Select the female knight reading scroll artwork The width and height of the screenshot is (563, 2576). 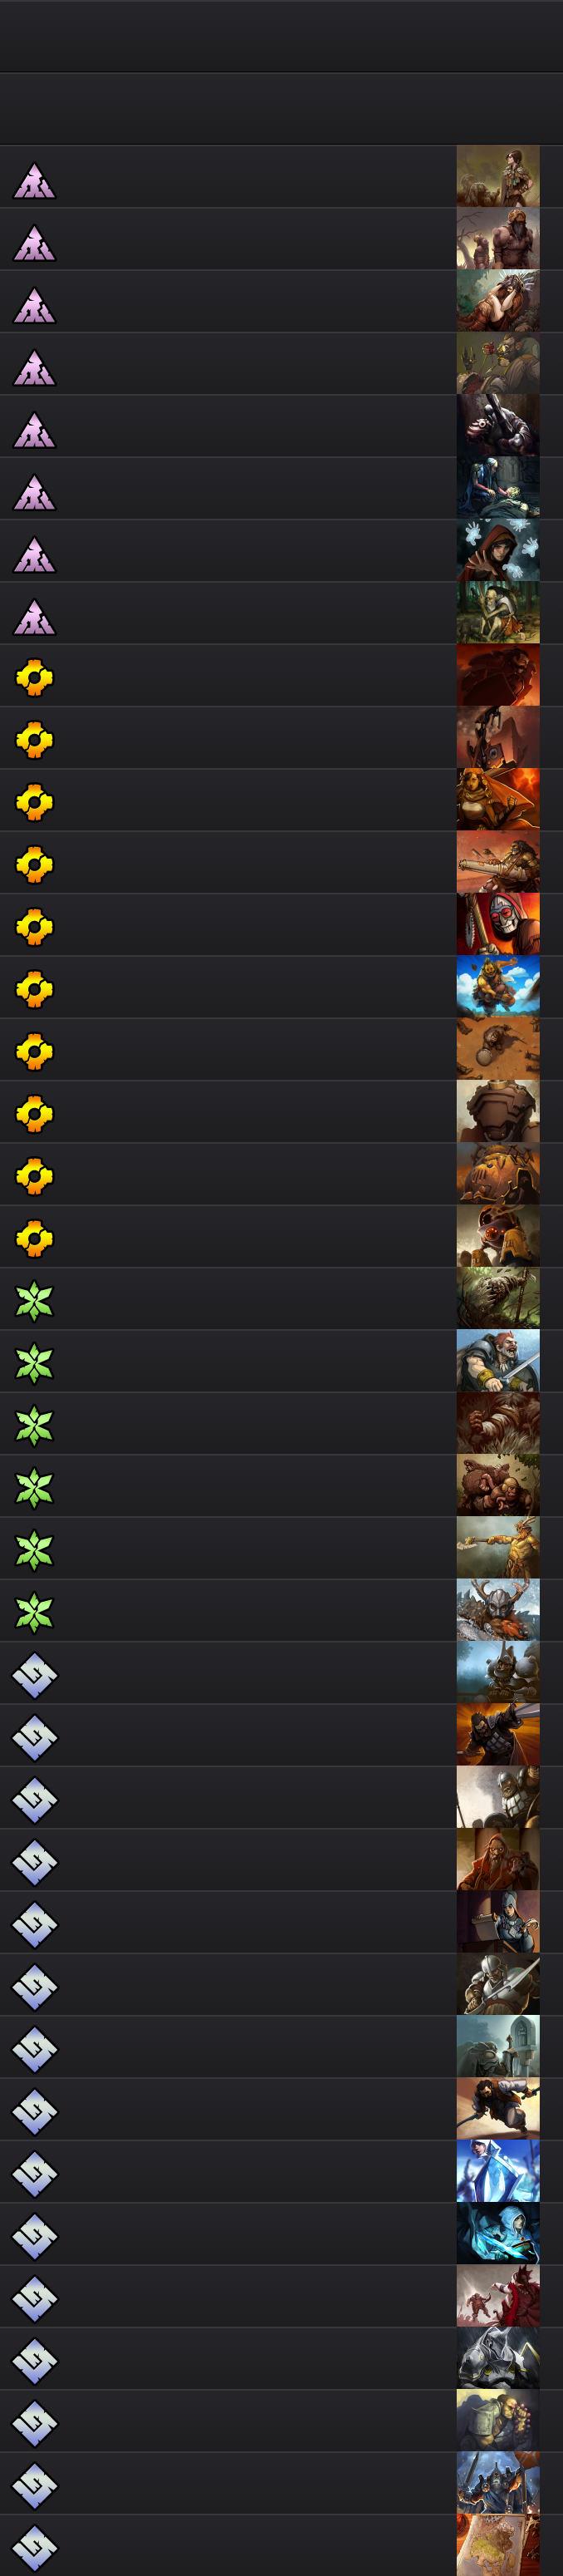click(498, 1922)
